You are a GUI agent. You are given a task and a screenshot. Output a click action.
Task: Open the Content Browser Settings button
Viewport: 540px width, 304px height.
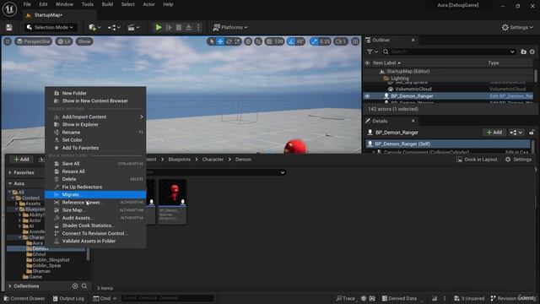tap(518, 160)
